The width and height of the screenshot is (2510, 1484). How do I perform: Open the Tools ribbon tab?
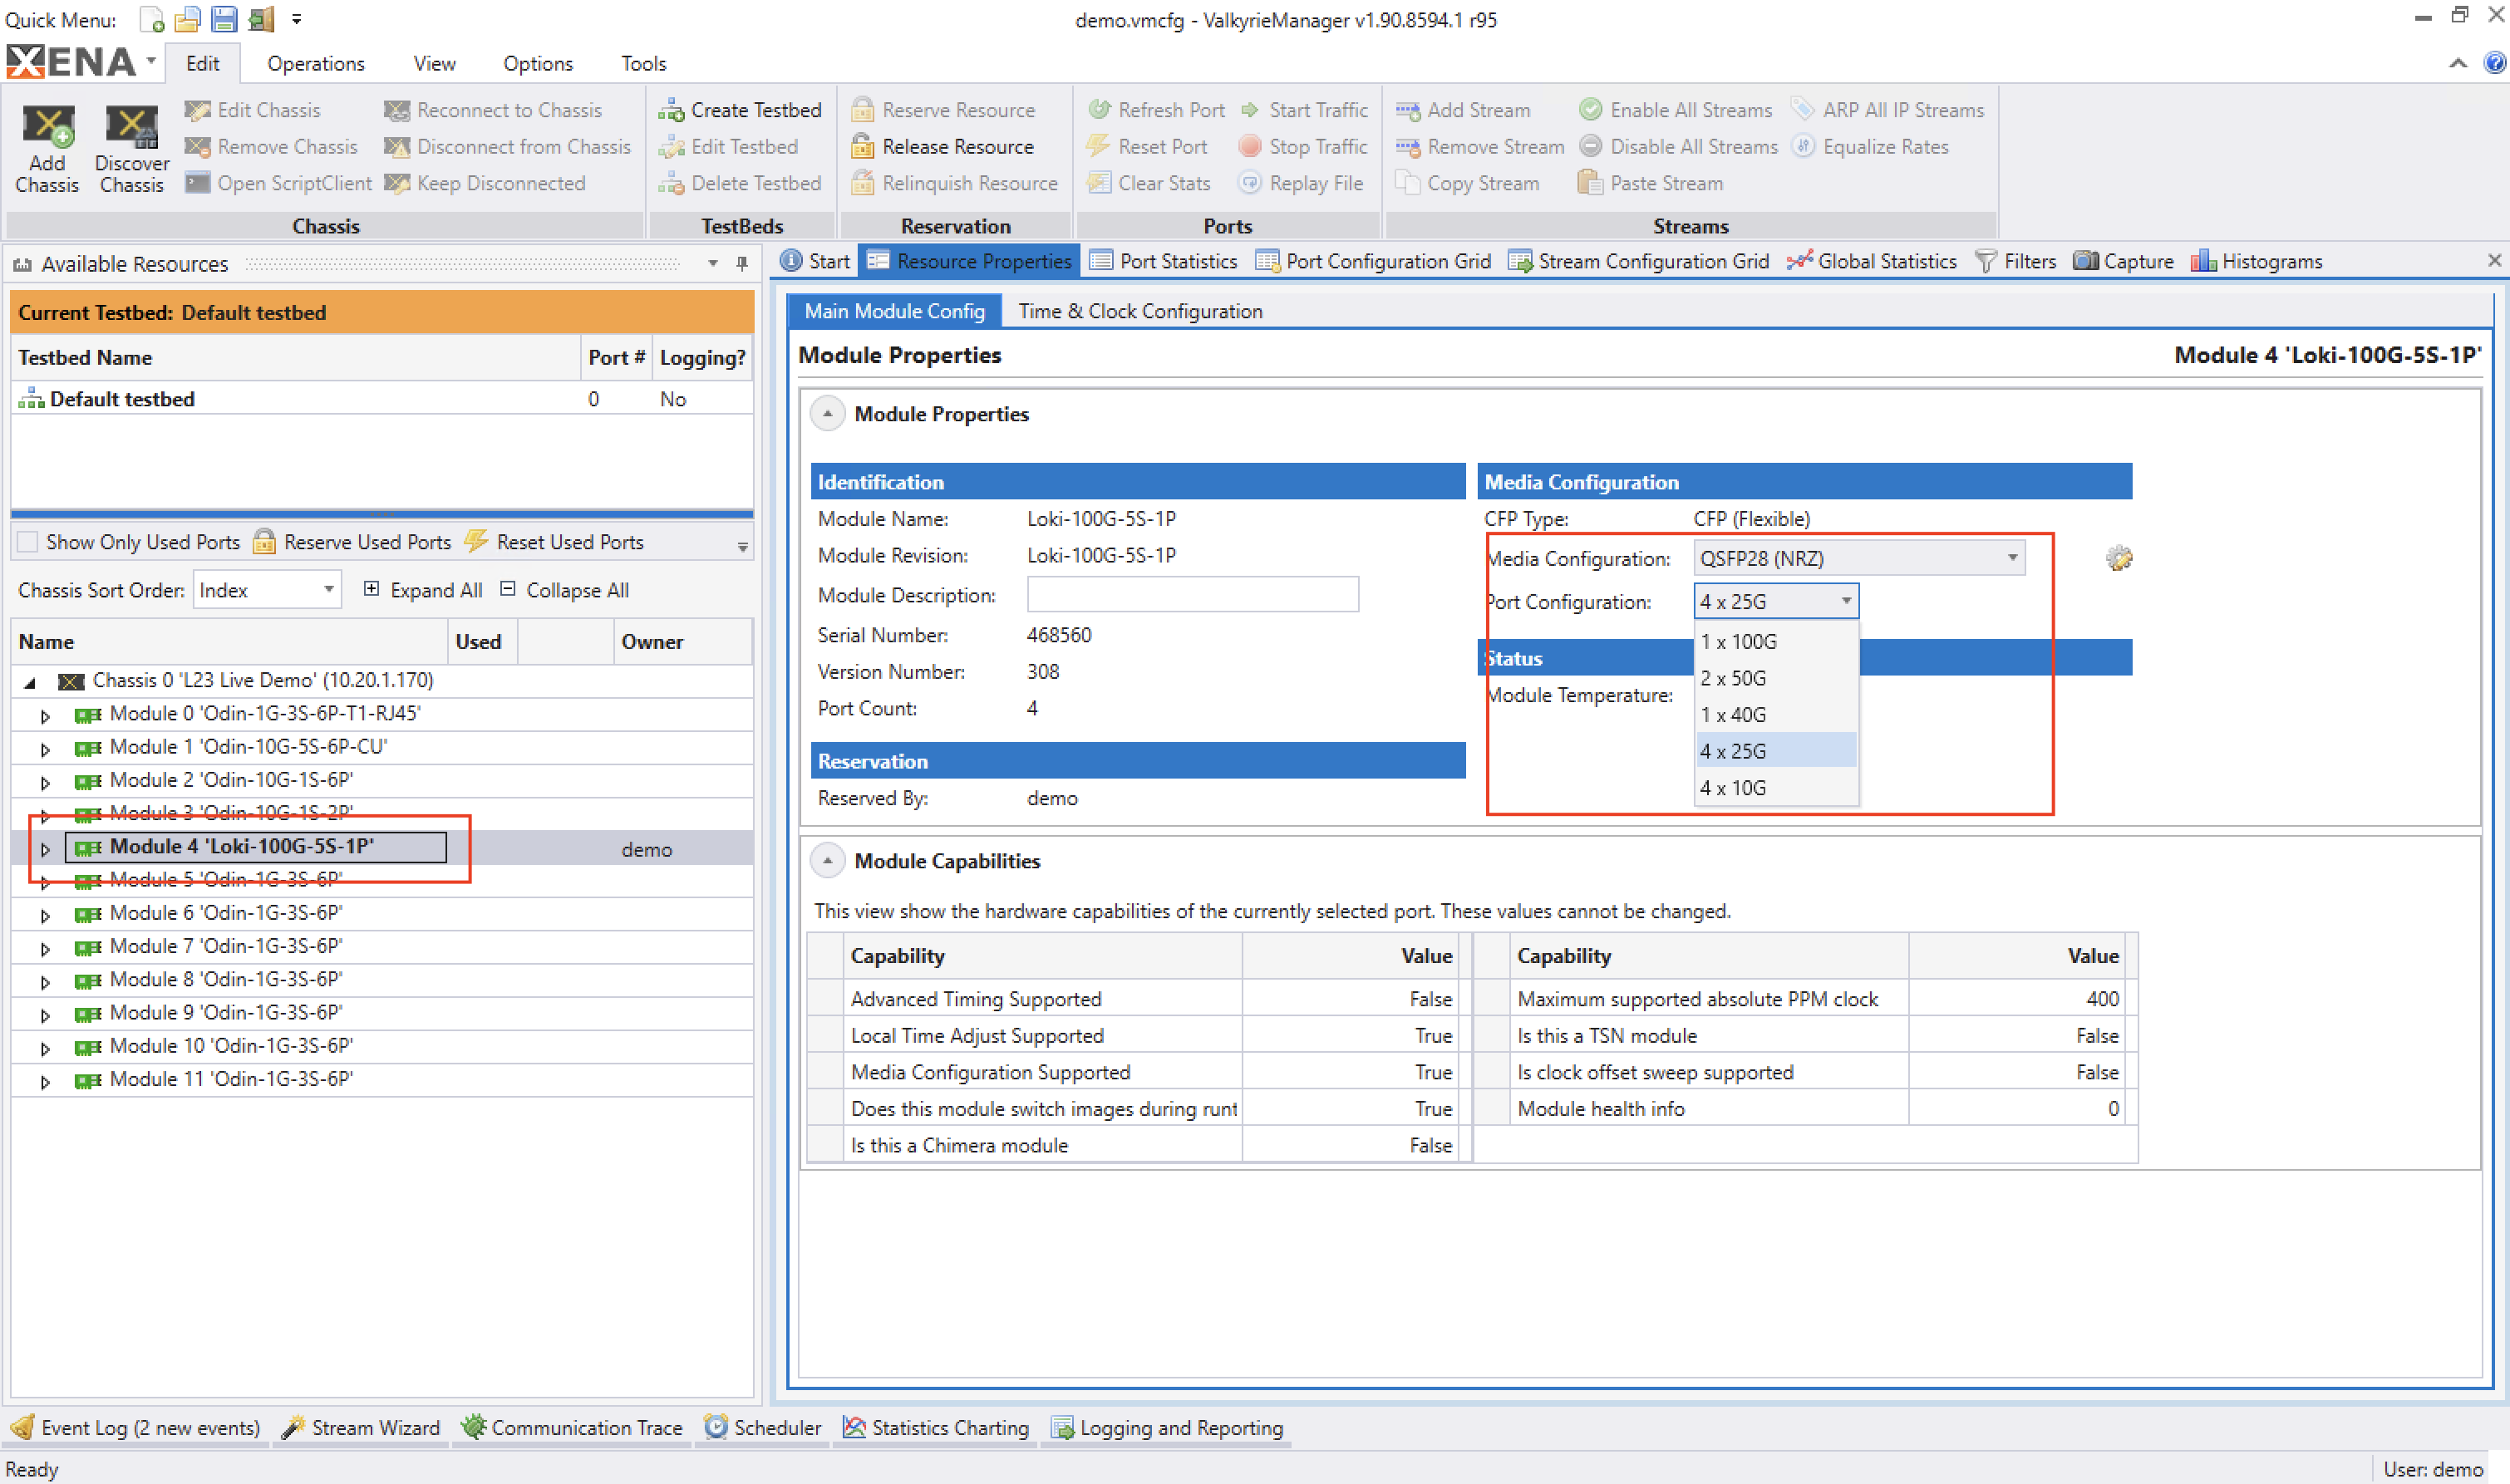click(x=643, y=63)
